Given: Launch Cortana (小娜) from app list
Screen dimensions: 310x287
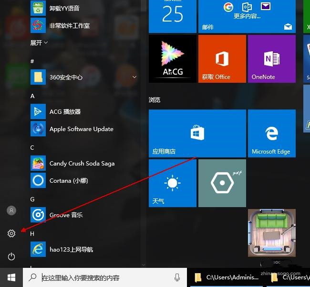Looking at the screenshot, I should click(69, 181).
